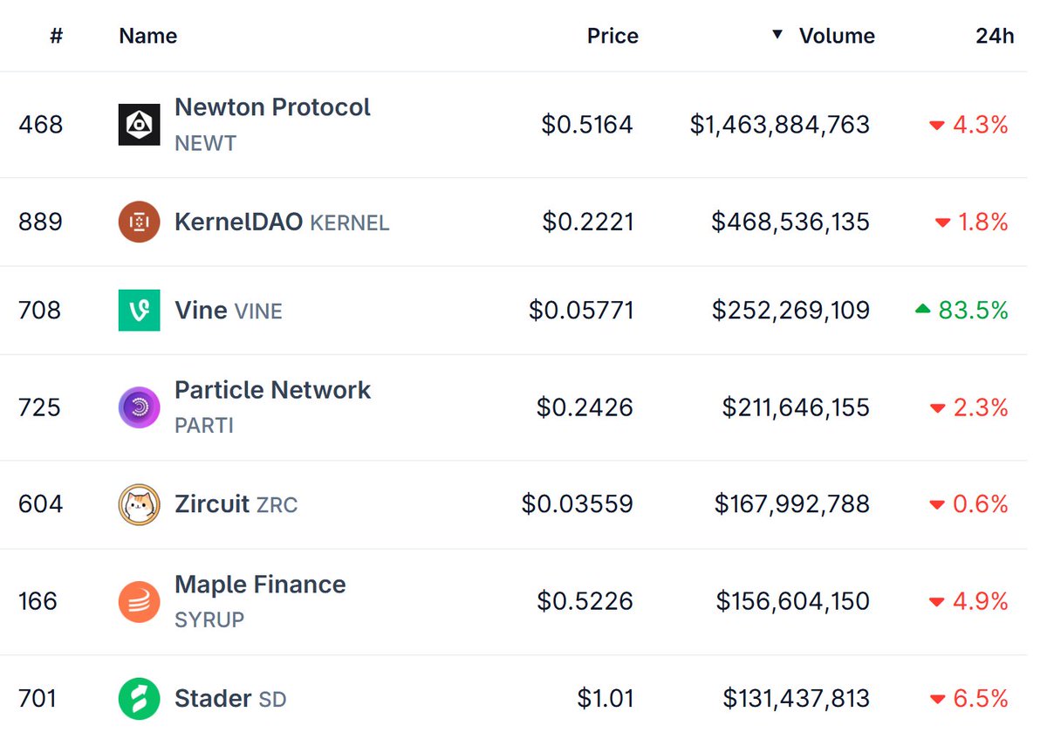The width and height of the screenshot is (1047, 739).
Task: Click the Volume sort arrow indicator
Action: 777,36
